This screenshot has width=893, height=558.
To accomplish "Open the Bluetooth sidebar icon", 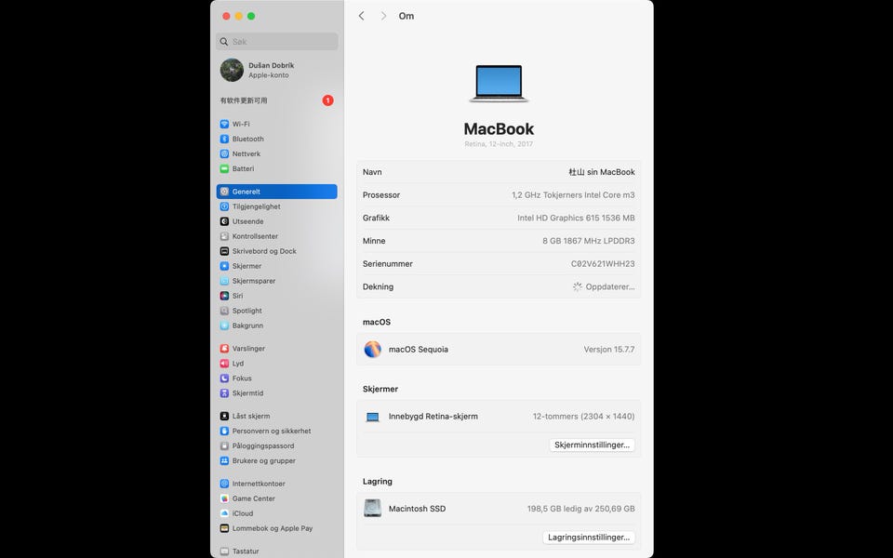I will tap(224, 139).
